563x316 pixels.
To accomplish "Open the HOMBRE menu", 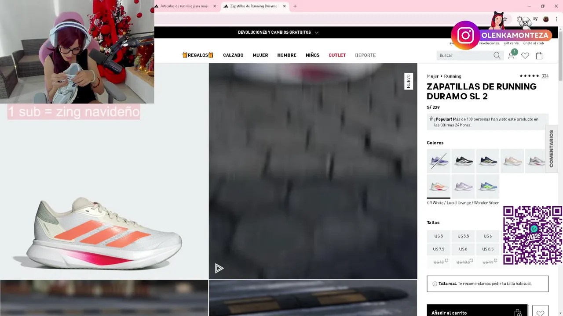I will pyautogui.click(x=287, y=55).
